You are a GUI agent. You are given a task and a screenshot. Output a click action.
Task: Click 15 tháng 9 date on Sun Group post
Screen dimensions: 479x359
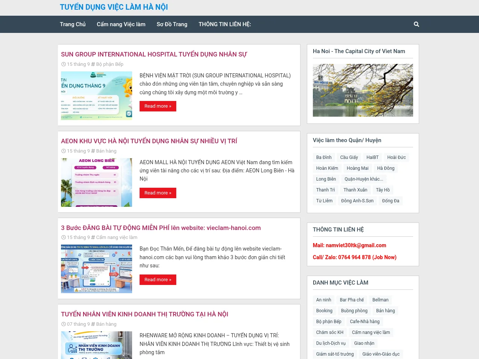[x=78, y=64]
